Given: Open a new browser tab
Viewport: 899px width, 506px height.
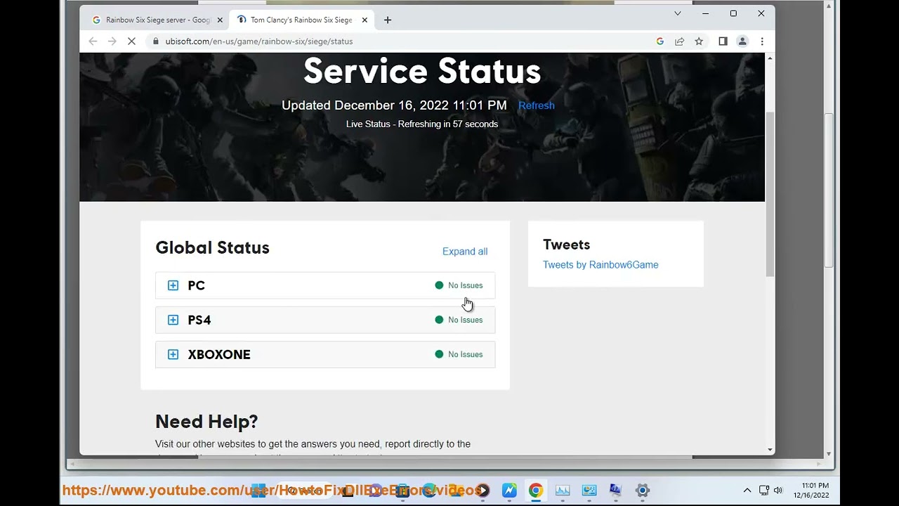Looking at the screenshot, I should pos(388,20).
